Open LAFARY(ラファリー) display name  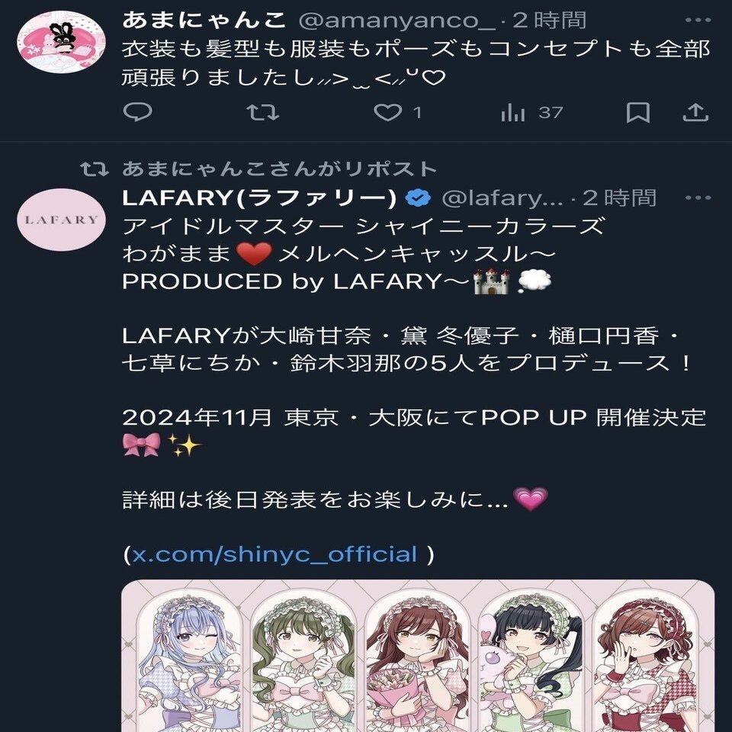point(259,198)
